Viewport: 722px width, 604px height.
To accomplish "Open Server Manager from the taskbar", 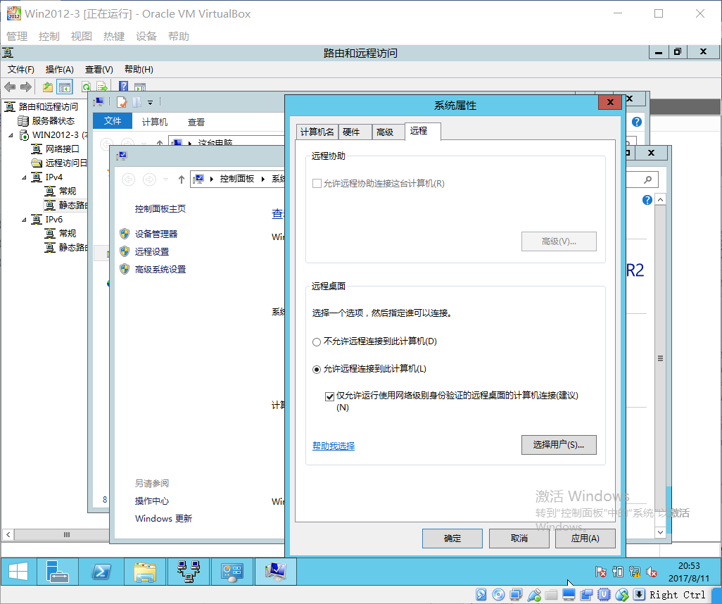I will click(x=57, y=572).
